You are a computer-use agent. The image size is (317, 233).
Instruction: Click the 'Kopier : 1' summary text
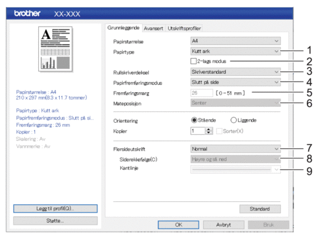pyautogui.click(x=26, y=132)
